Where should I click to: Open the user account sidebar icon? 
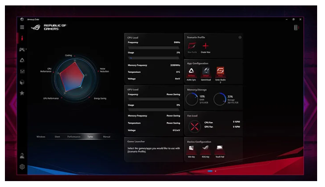22,156
